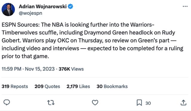Image resolution: width=191 pixels, height=111 pixels.
Task: Show who gave the 2,179 Likes
Action: tap(78, 86)
